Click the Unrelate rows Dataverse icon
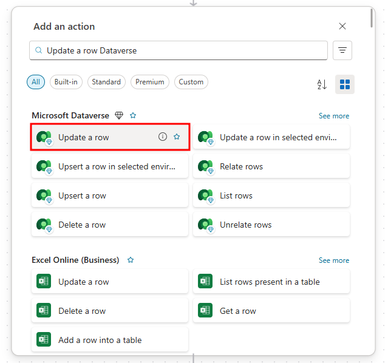 (206, 225)
